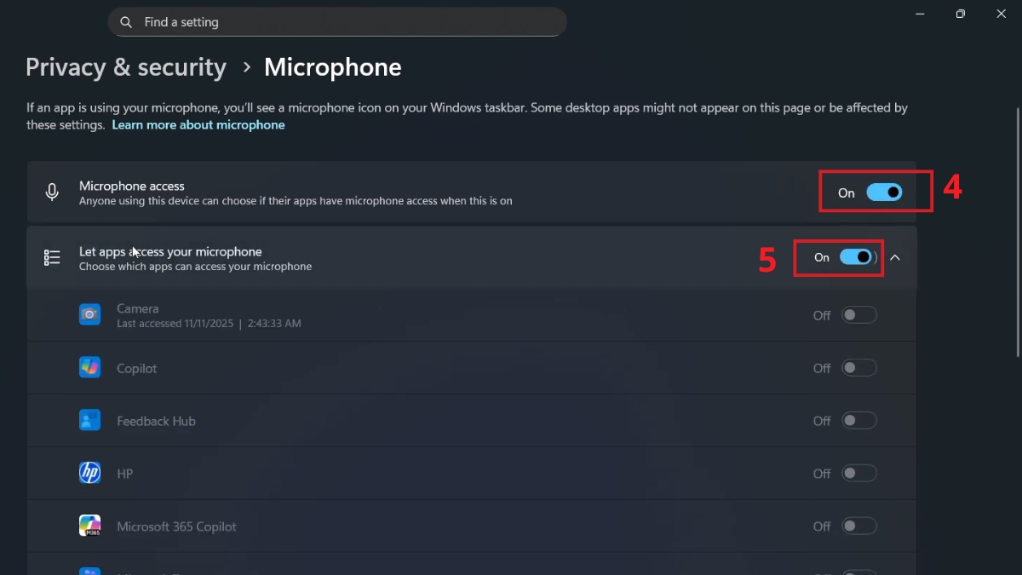Click the Feedback Hub app icon

(90, 421)
